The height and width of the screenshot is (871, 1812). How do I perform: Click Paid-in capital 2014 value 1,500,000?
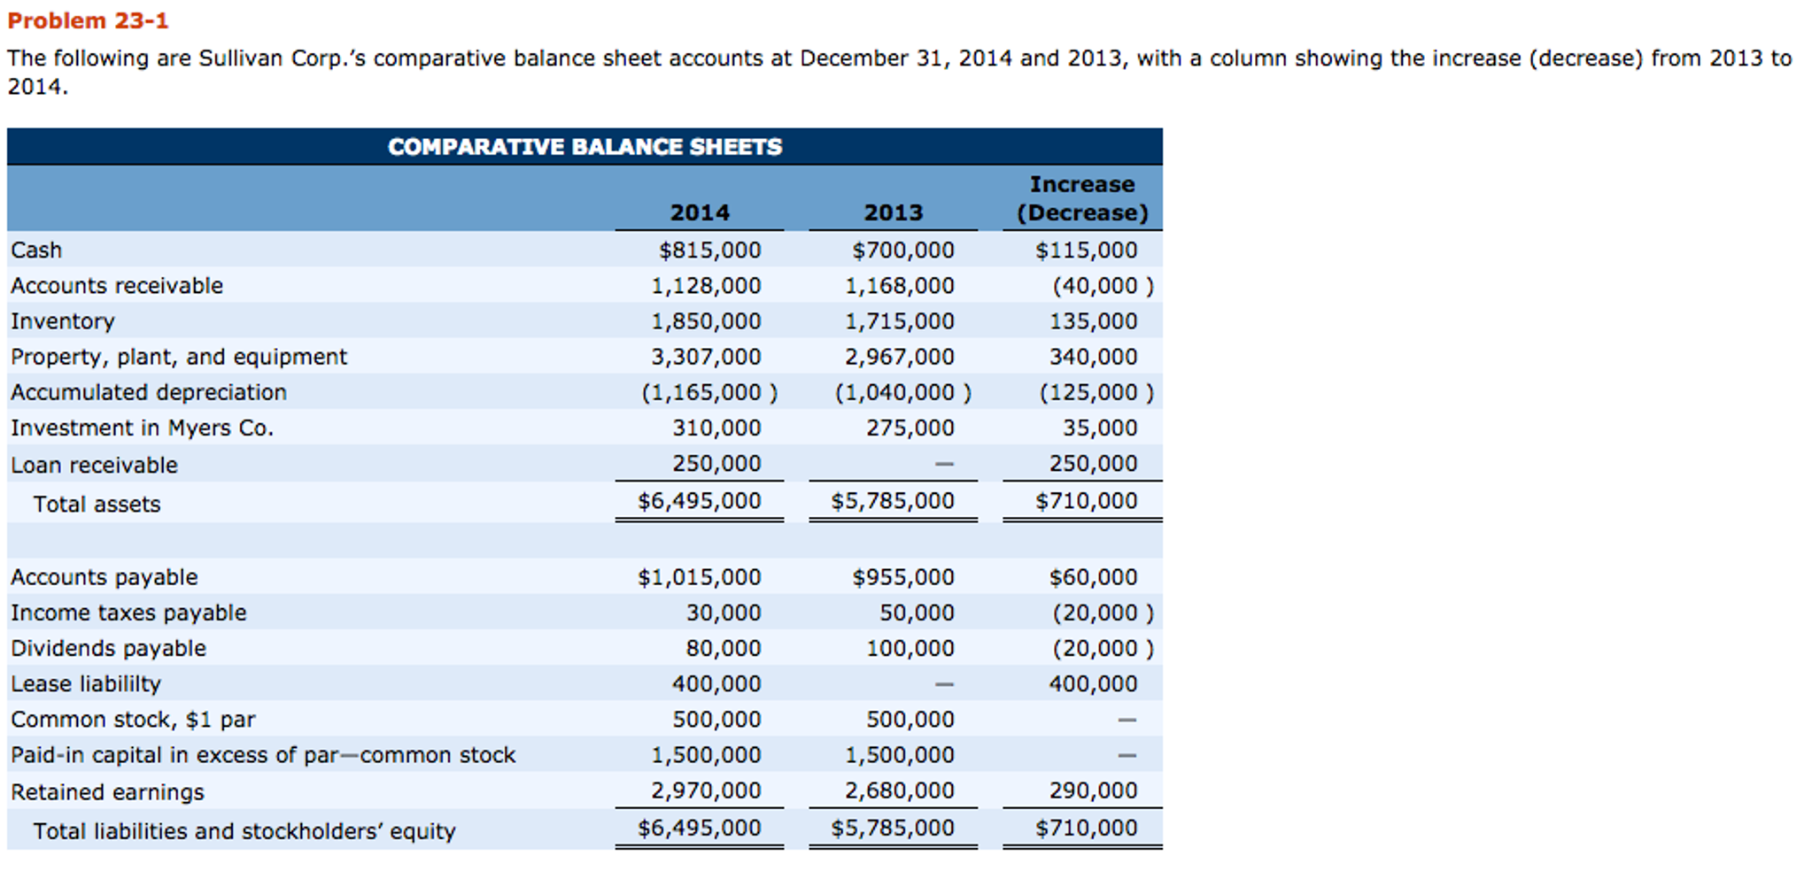click(706, 756)
